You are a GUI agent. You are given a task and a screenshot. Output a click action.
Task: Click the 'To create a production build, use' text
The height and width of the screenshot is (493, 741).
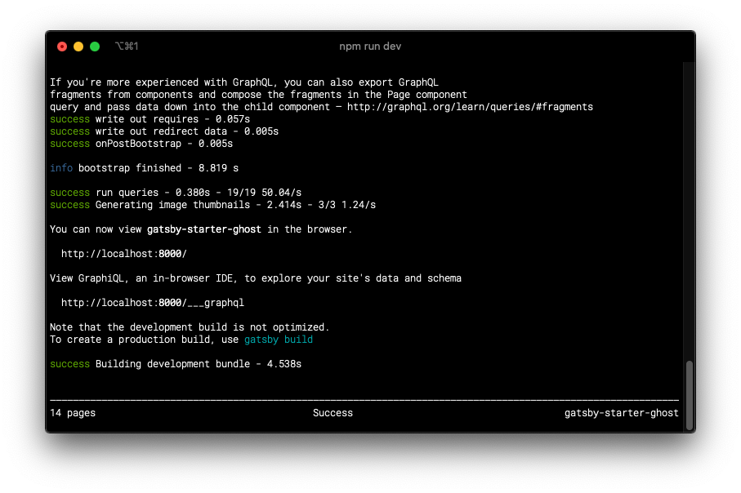pyautogui.click(x=144, y=340)
